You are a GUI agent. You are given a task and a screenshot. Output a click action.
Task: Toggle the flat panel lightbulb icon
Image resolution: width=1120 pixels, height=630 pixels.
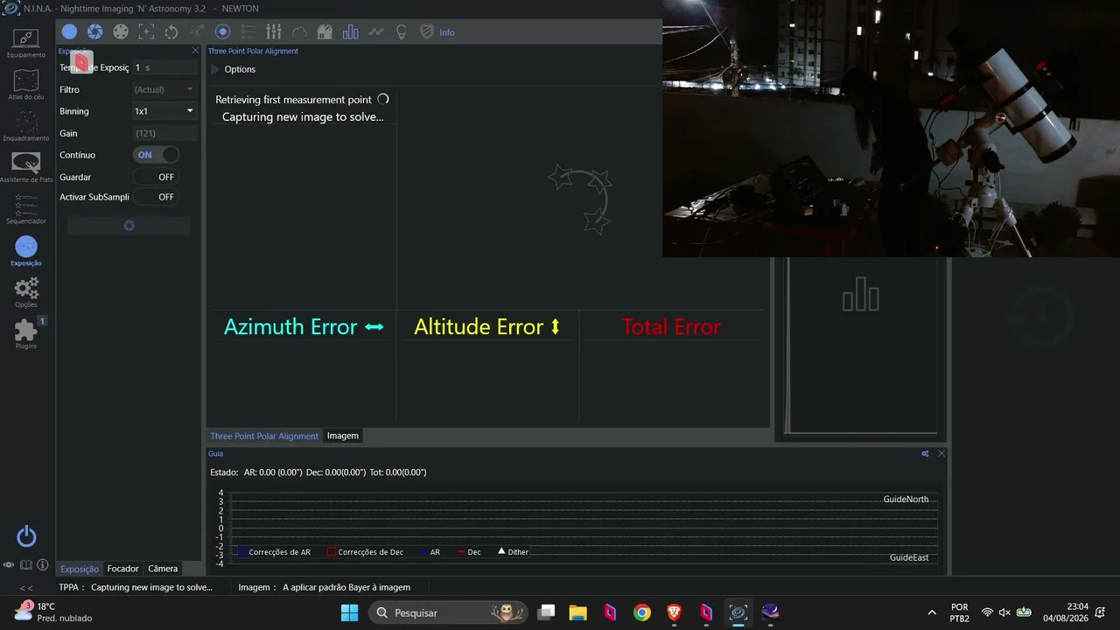(402, 31)
